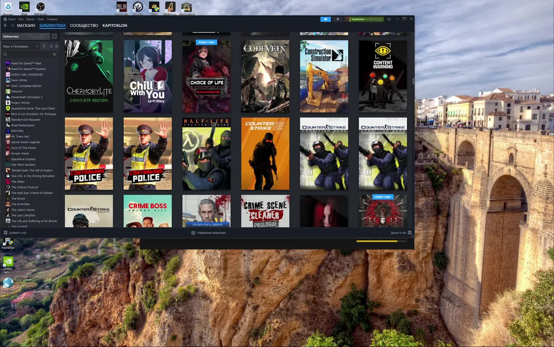This screenshot has width=554, height=347.
Task: Click the FrameView desktop shortcut
Action: (8, 244)
